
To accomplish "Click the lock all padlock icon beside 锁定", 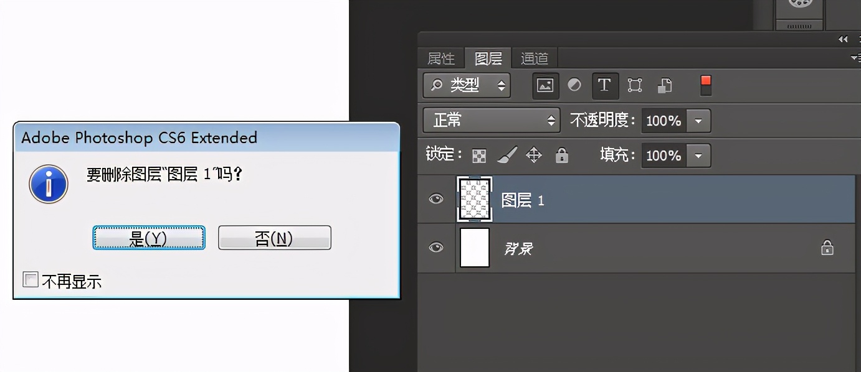I will tap(562, 155).
